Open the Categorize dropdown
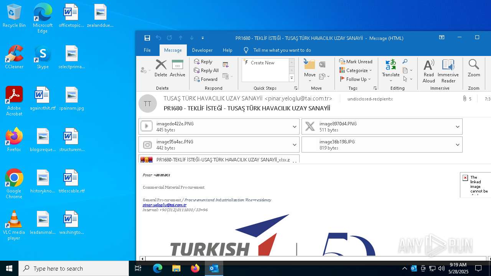Image resolution: width=491 pixels, height=276 pixels. (x=356, y=71)
